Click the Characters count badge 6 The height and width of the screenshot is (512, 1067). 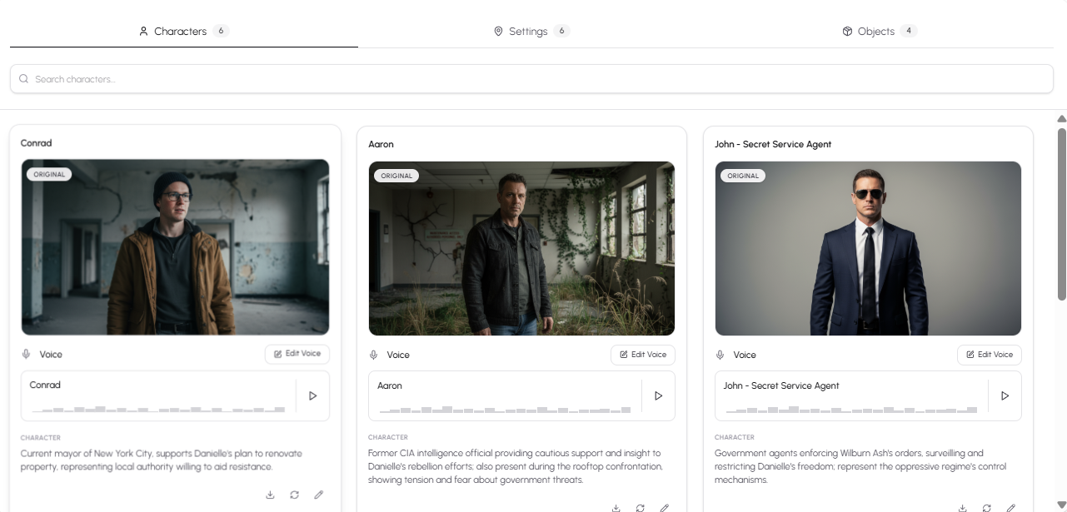tap(221, 31)
